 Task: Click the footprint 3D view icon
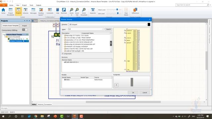[116, 85]
